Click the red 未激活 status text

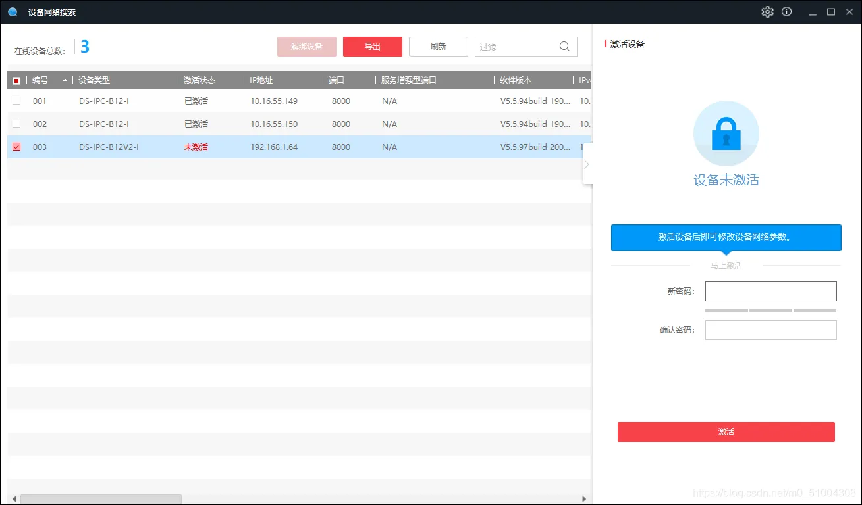196,147
